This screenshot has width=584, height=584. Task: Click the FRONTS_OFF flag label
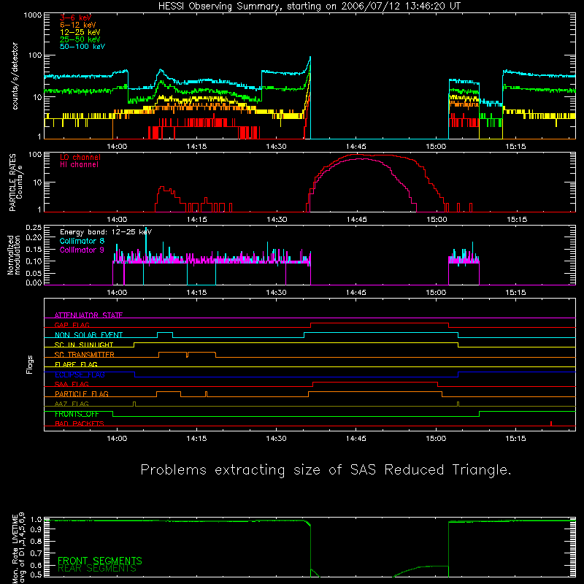point(77,414)
